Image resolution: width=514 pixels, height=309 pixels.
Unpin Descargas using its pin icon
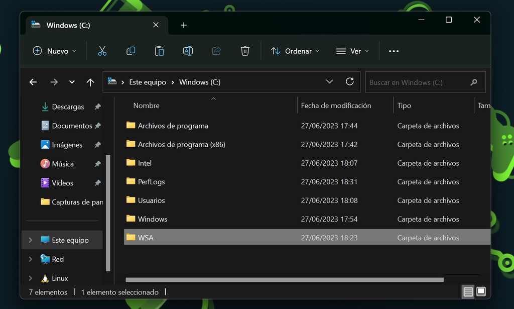[97, 107]
